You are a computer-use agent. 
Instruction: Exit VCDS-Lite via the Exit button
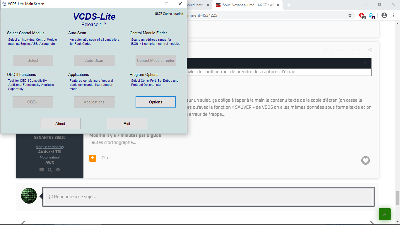click(127, 124)
